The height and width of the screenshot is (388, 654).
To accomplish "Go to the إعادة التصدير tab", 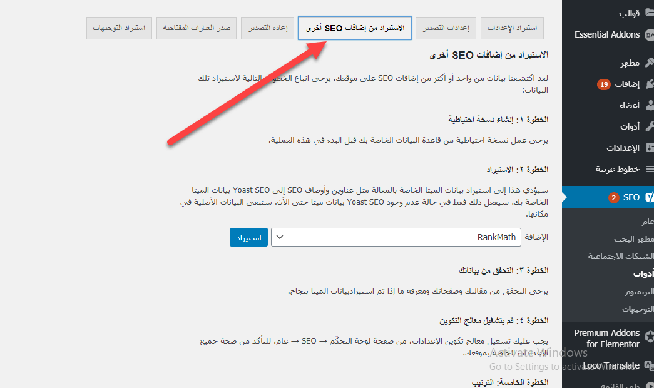I will tap(268, 28).
